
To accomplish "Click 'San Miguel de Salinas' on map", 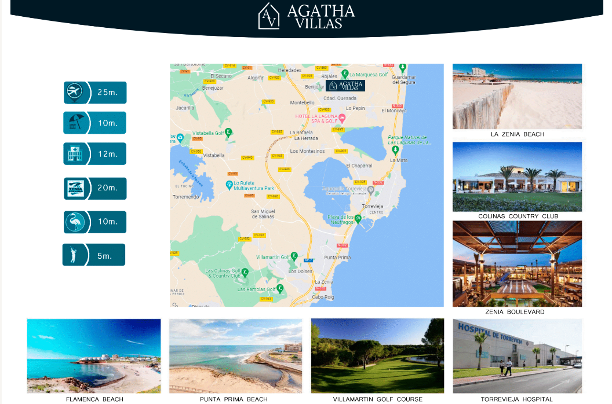I will [x=263, y=214].
